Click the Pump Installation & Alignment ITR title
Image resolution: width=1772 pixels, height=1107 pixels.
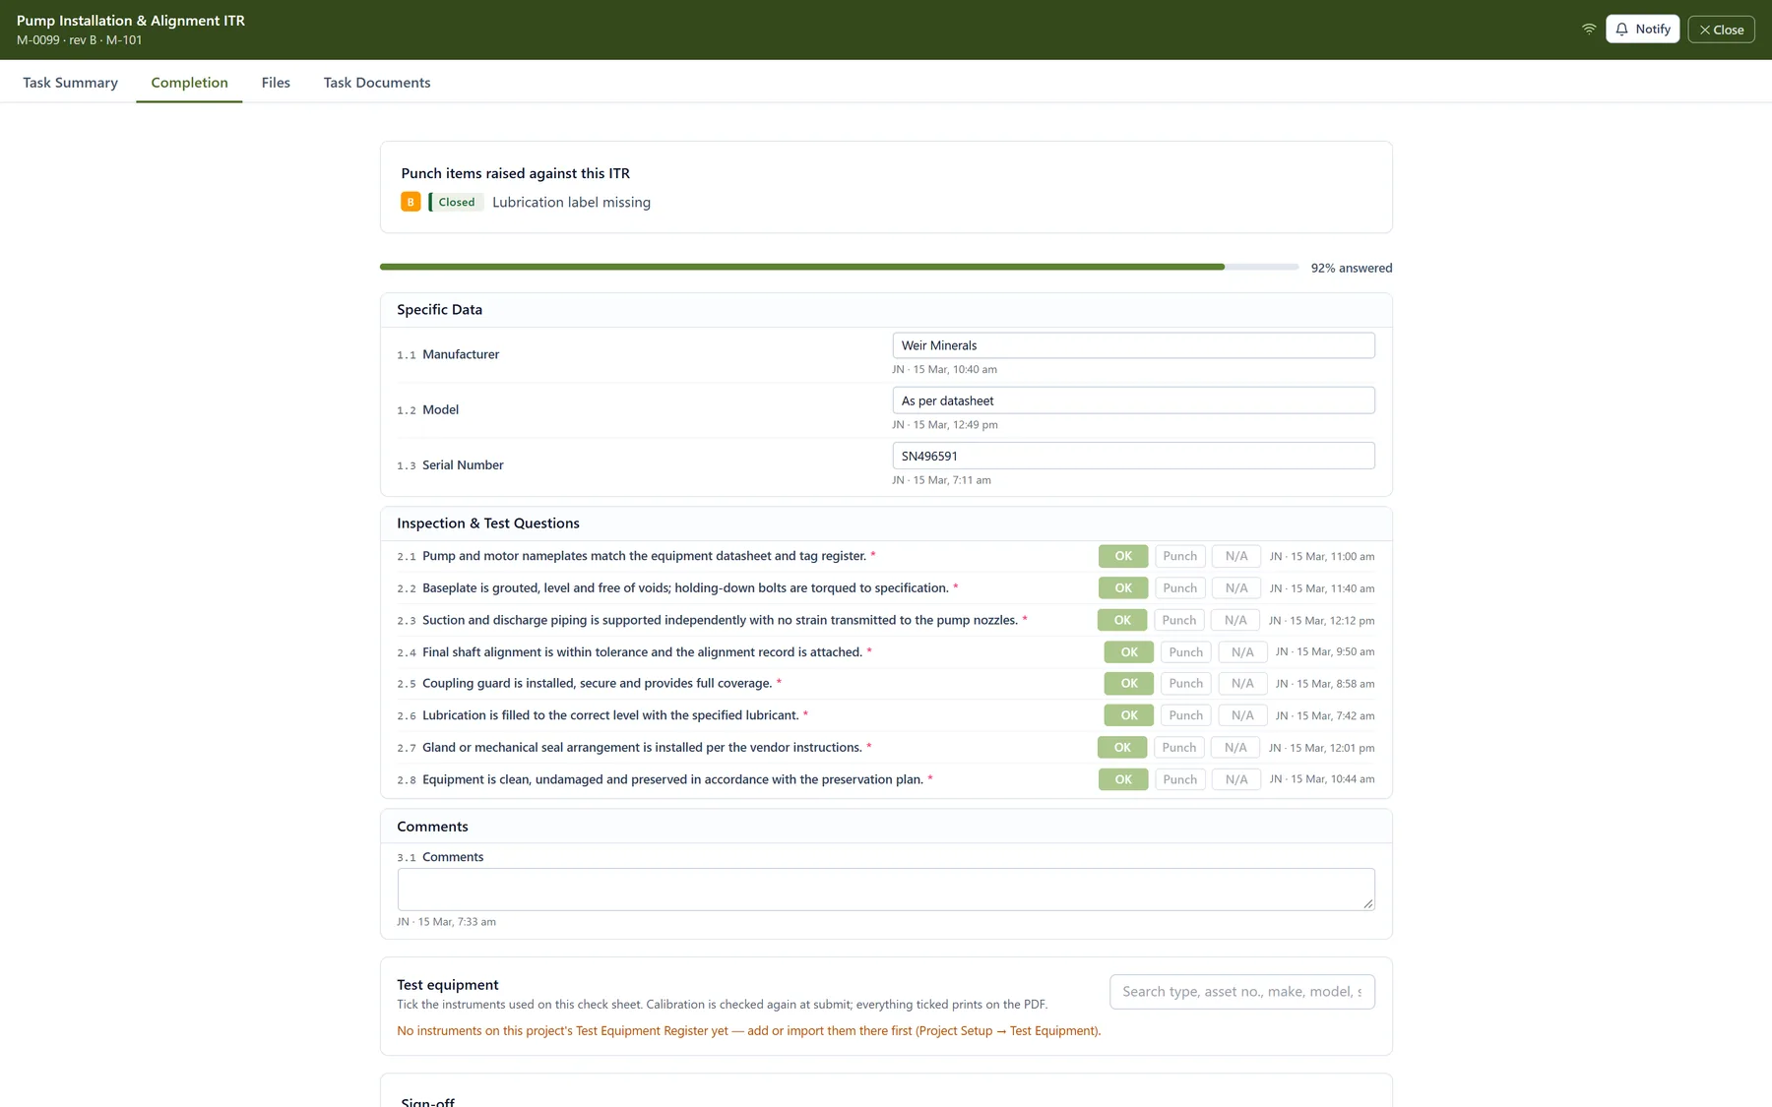pos(131,21)
